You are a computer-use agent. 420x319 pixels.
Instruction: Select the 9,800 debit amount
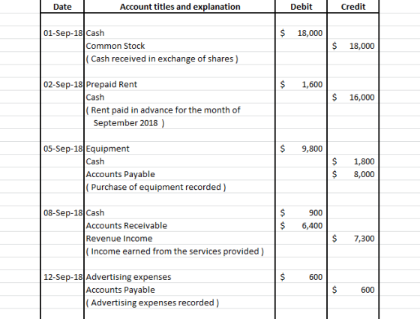(x=312, y=149)
